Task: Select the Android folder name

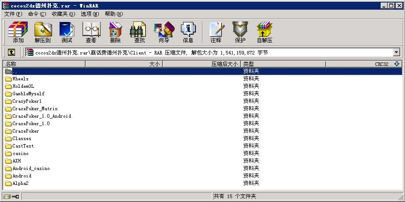Action: [x=22, y=176]
